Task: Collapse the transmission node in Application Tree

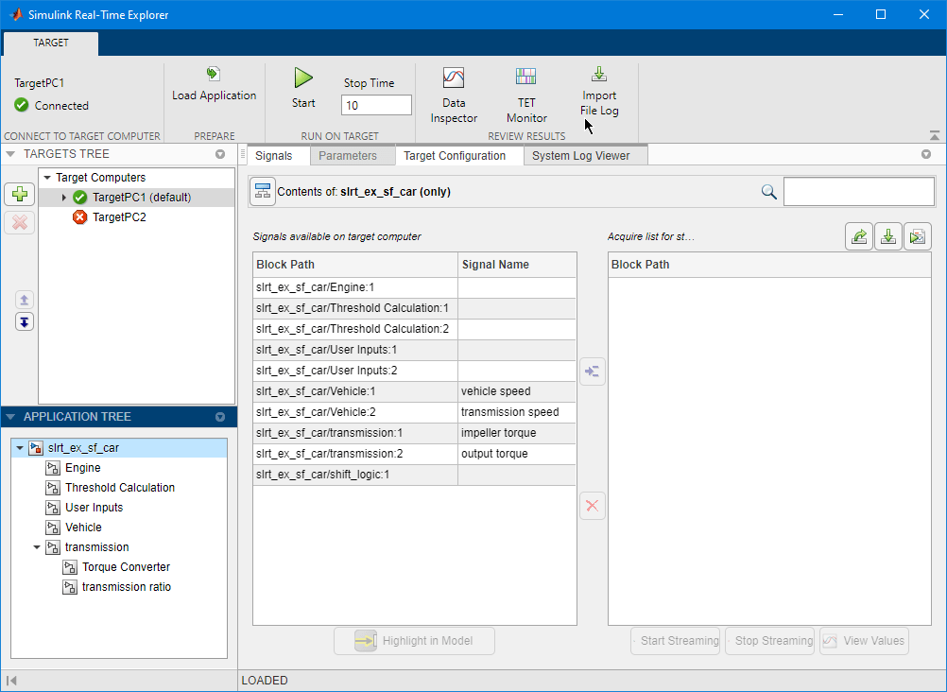Action: click(x=37, y=547)
